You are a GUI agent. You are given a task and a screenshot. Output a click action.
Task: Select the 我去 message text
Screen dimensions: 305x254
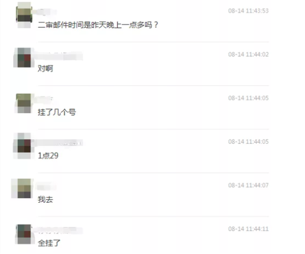(46, 200)
